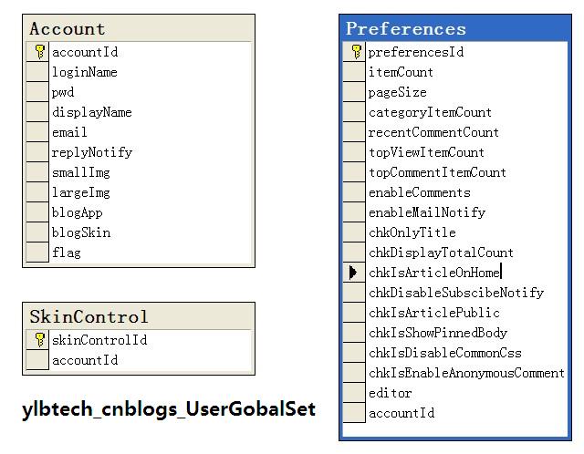Click the pageSize column in Preferences
Viewport: 584px width, 454px height.
coord(397,92)
